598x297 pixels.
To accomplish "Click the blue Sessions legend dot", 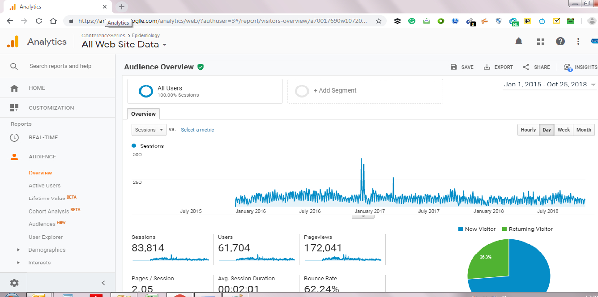I will pyautogui.click(x=134, y=146).
